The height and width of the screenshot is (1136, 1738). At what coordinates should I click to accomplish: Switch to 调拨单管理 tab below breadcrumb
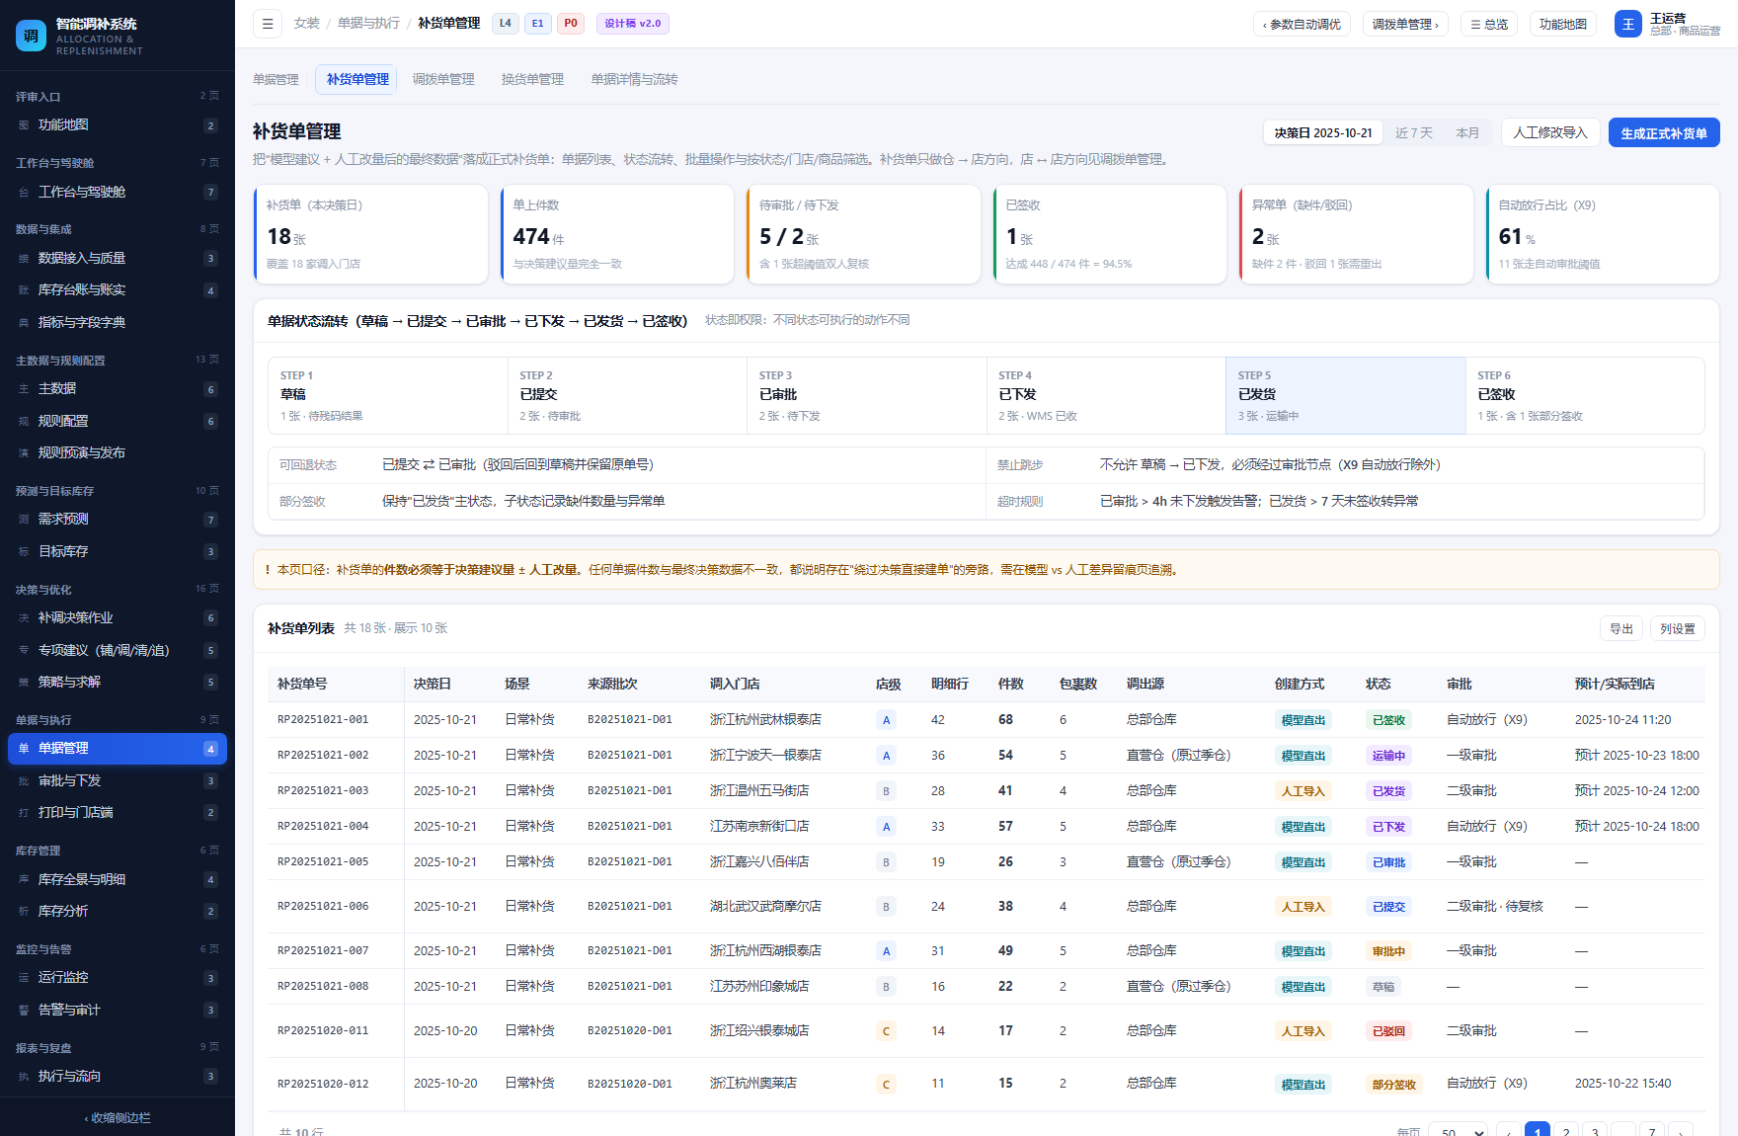(x=443, y=80)
